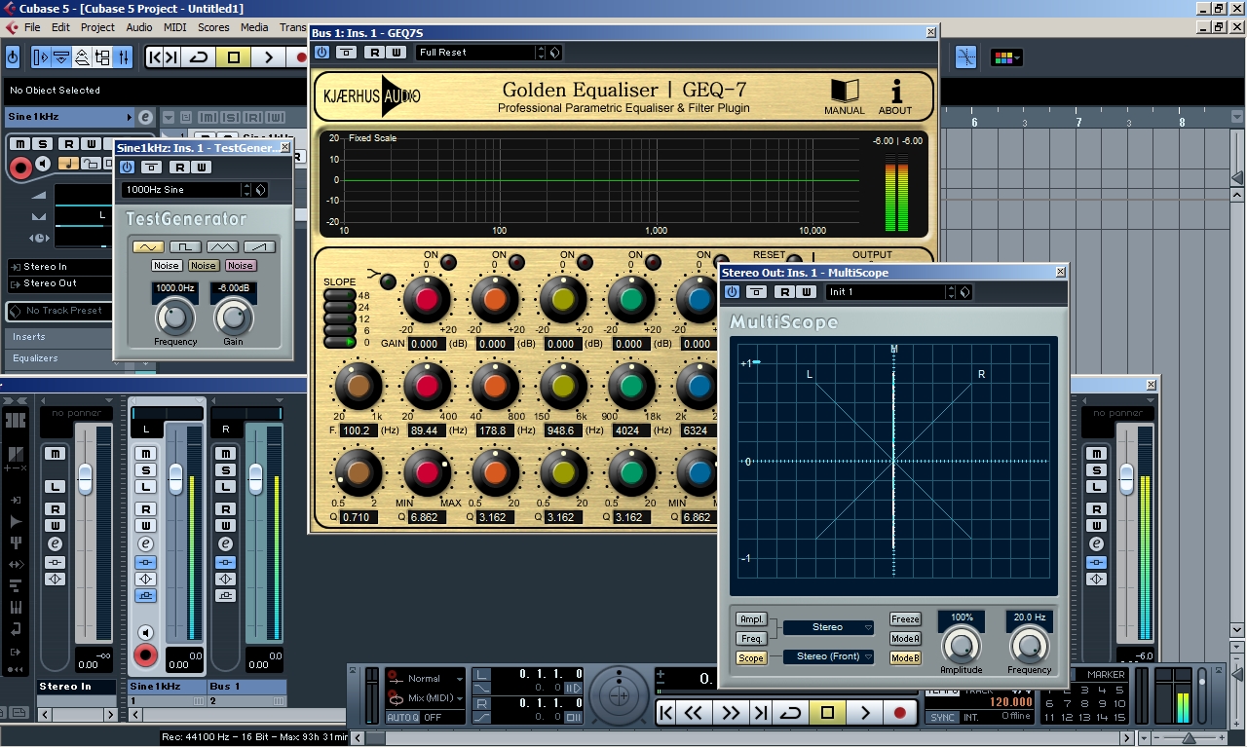1247x748 pixels.
Task: Click record enable on Sine1kHz mixer channel
Action: tap(146, 654)
